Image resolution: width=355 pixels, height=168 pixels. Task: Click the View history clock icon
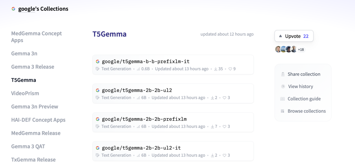283,86
